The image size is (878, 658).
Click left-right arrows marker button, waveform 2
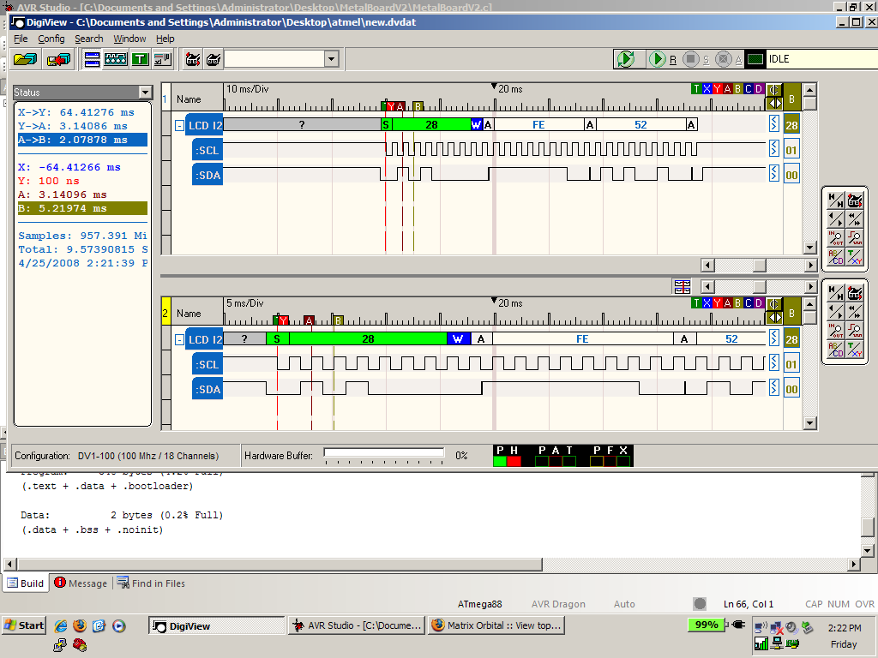pos(774,317)
